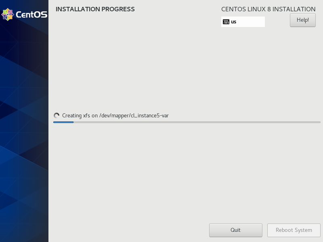Image resolution: width=323 pixels, height=242 pixels.
Task: Click the CentOS logo in the sidebar
Action: click(x=24, y=15)
